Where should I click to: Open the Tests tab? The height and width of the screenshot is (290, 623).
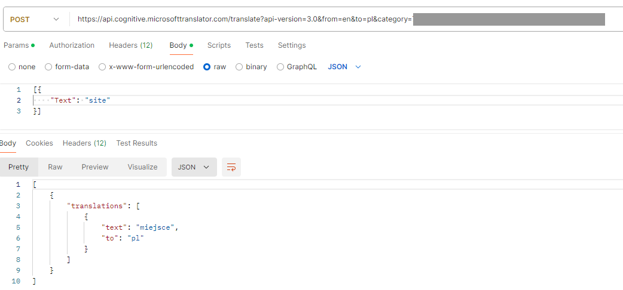tap(254, 45)
